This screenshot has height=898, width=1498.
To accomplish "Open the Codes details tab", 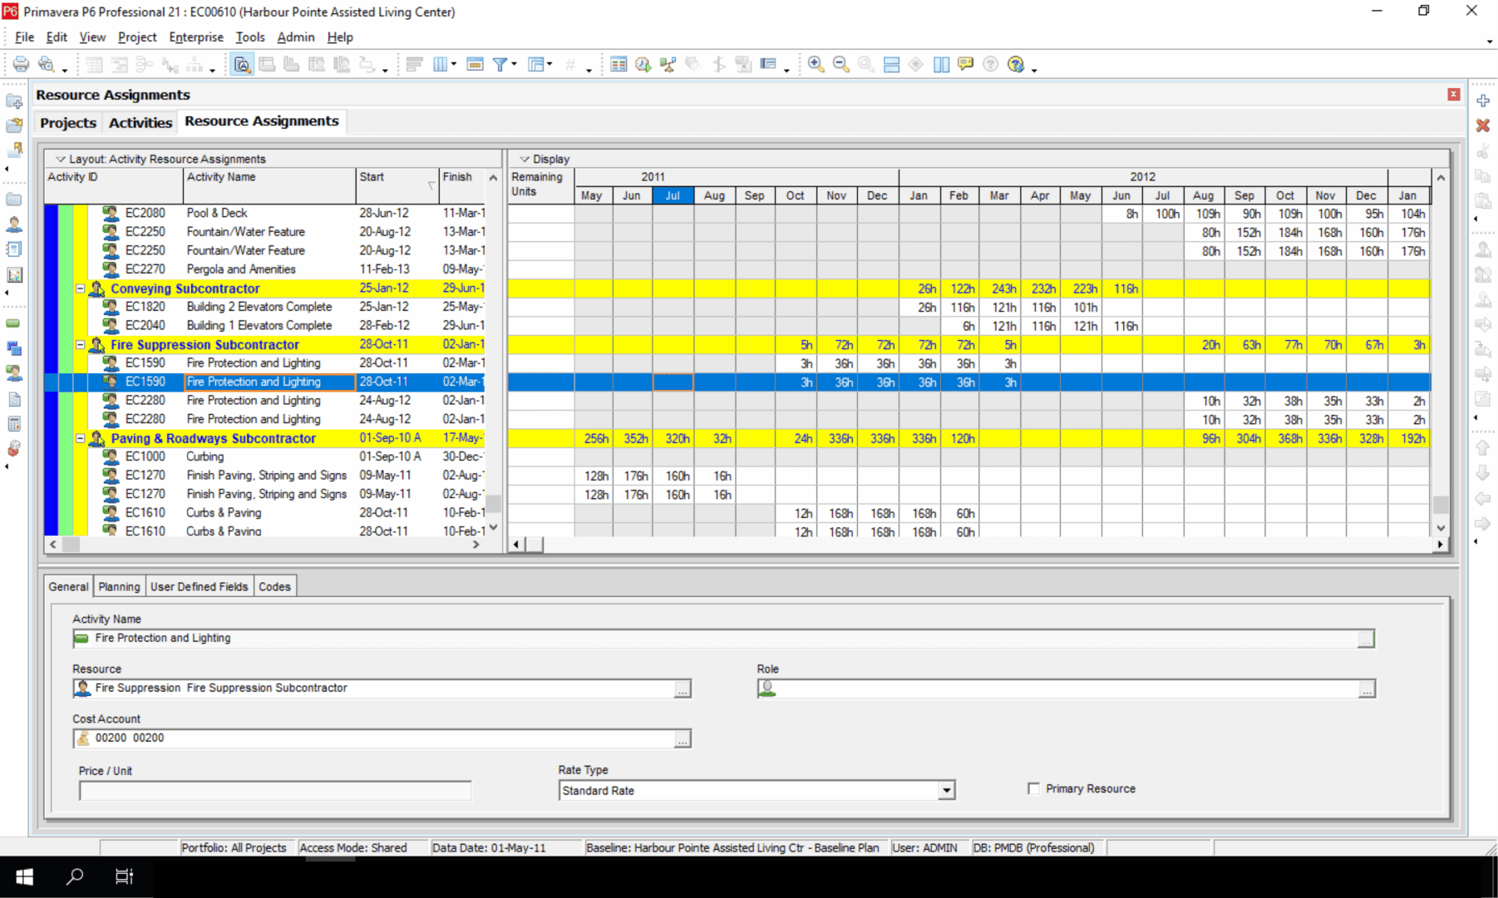I will 274,587.
